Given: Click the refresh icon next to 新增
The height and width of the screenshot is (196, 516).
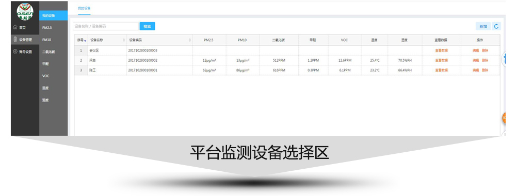Looking at the screenshot, I should [496, 26].
